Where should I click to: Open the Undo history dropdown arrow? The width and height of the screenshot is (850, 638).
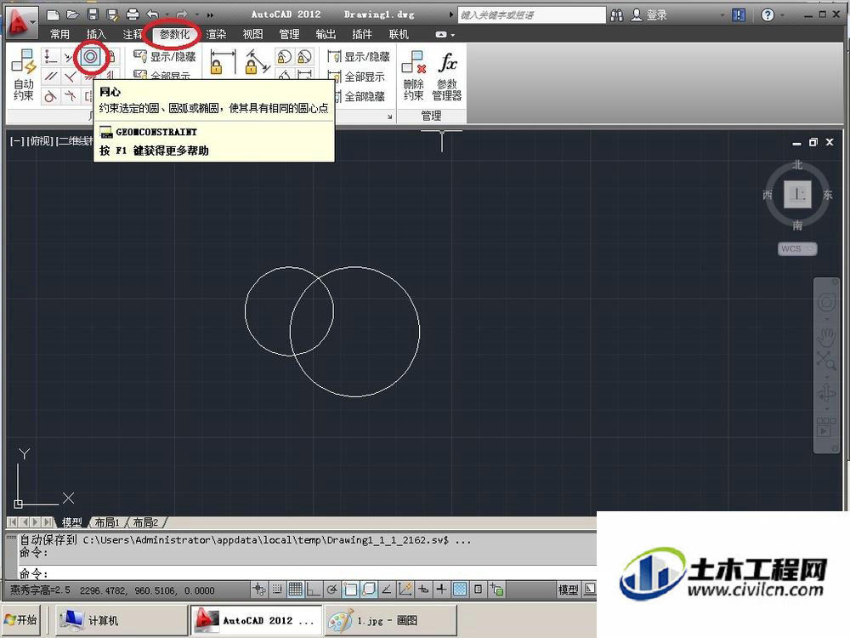click(167, 14)
